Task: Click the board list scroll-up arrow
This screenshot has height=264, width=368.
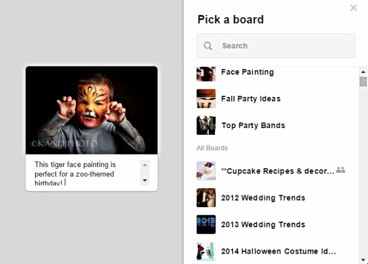Action: point(363,72)
